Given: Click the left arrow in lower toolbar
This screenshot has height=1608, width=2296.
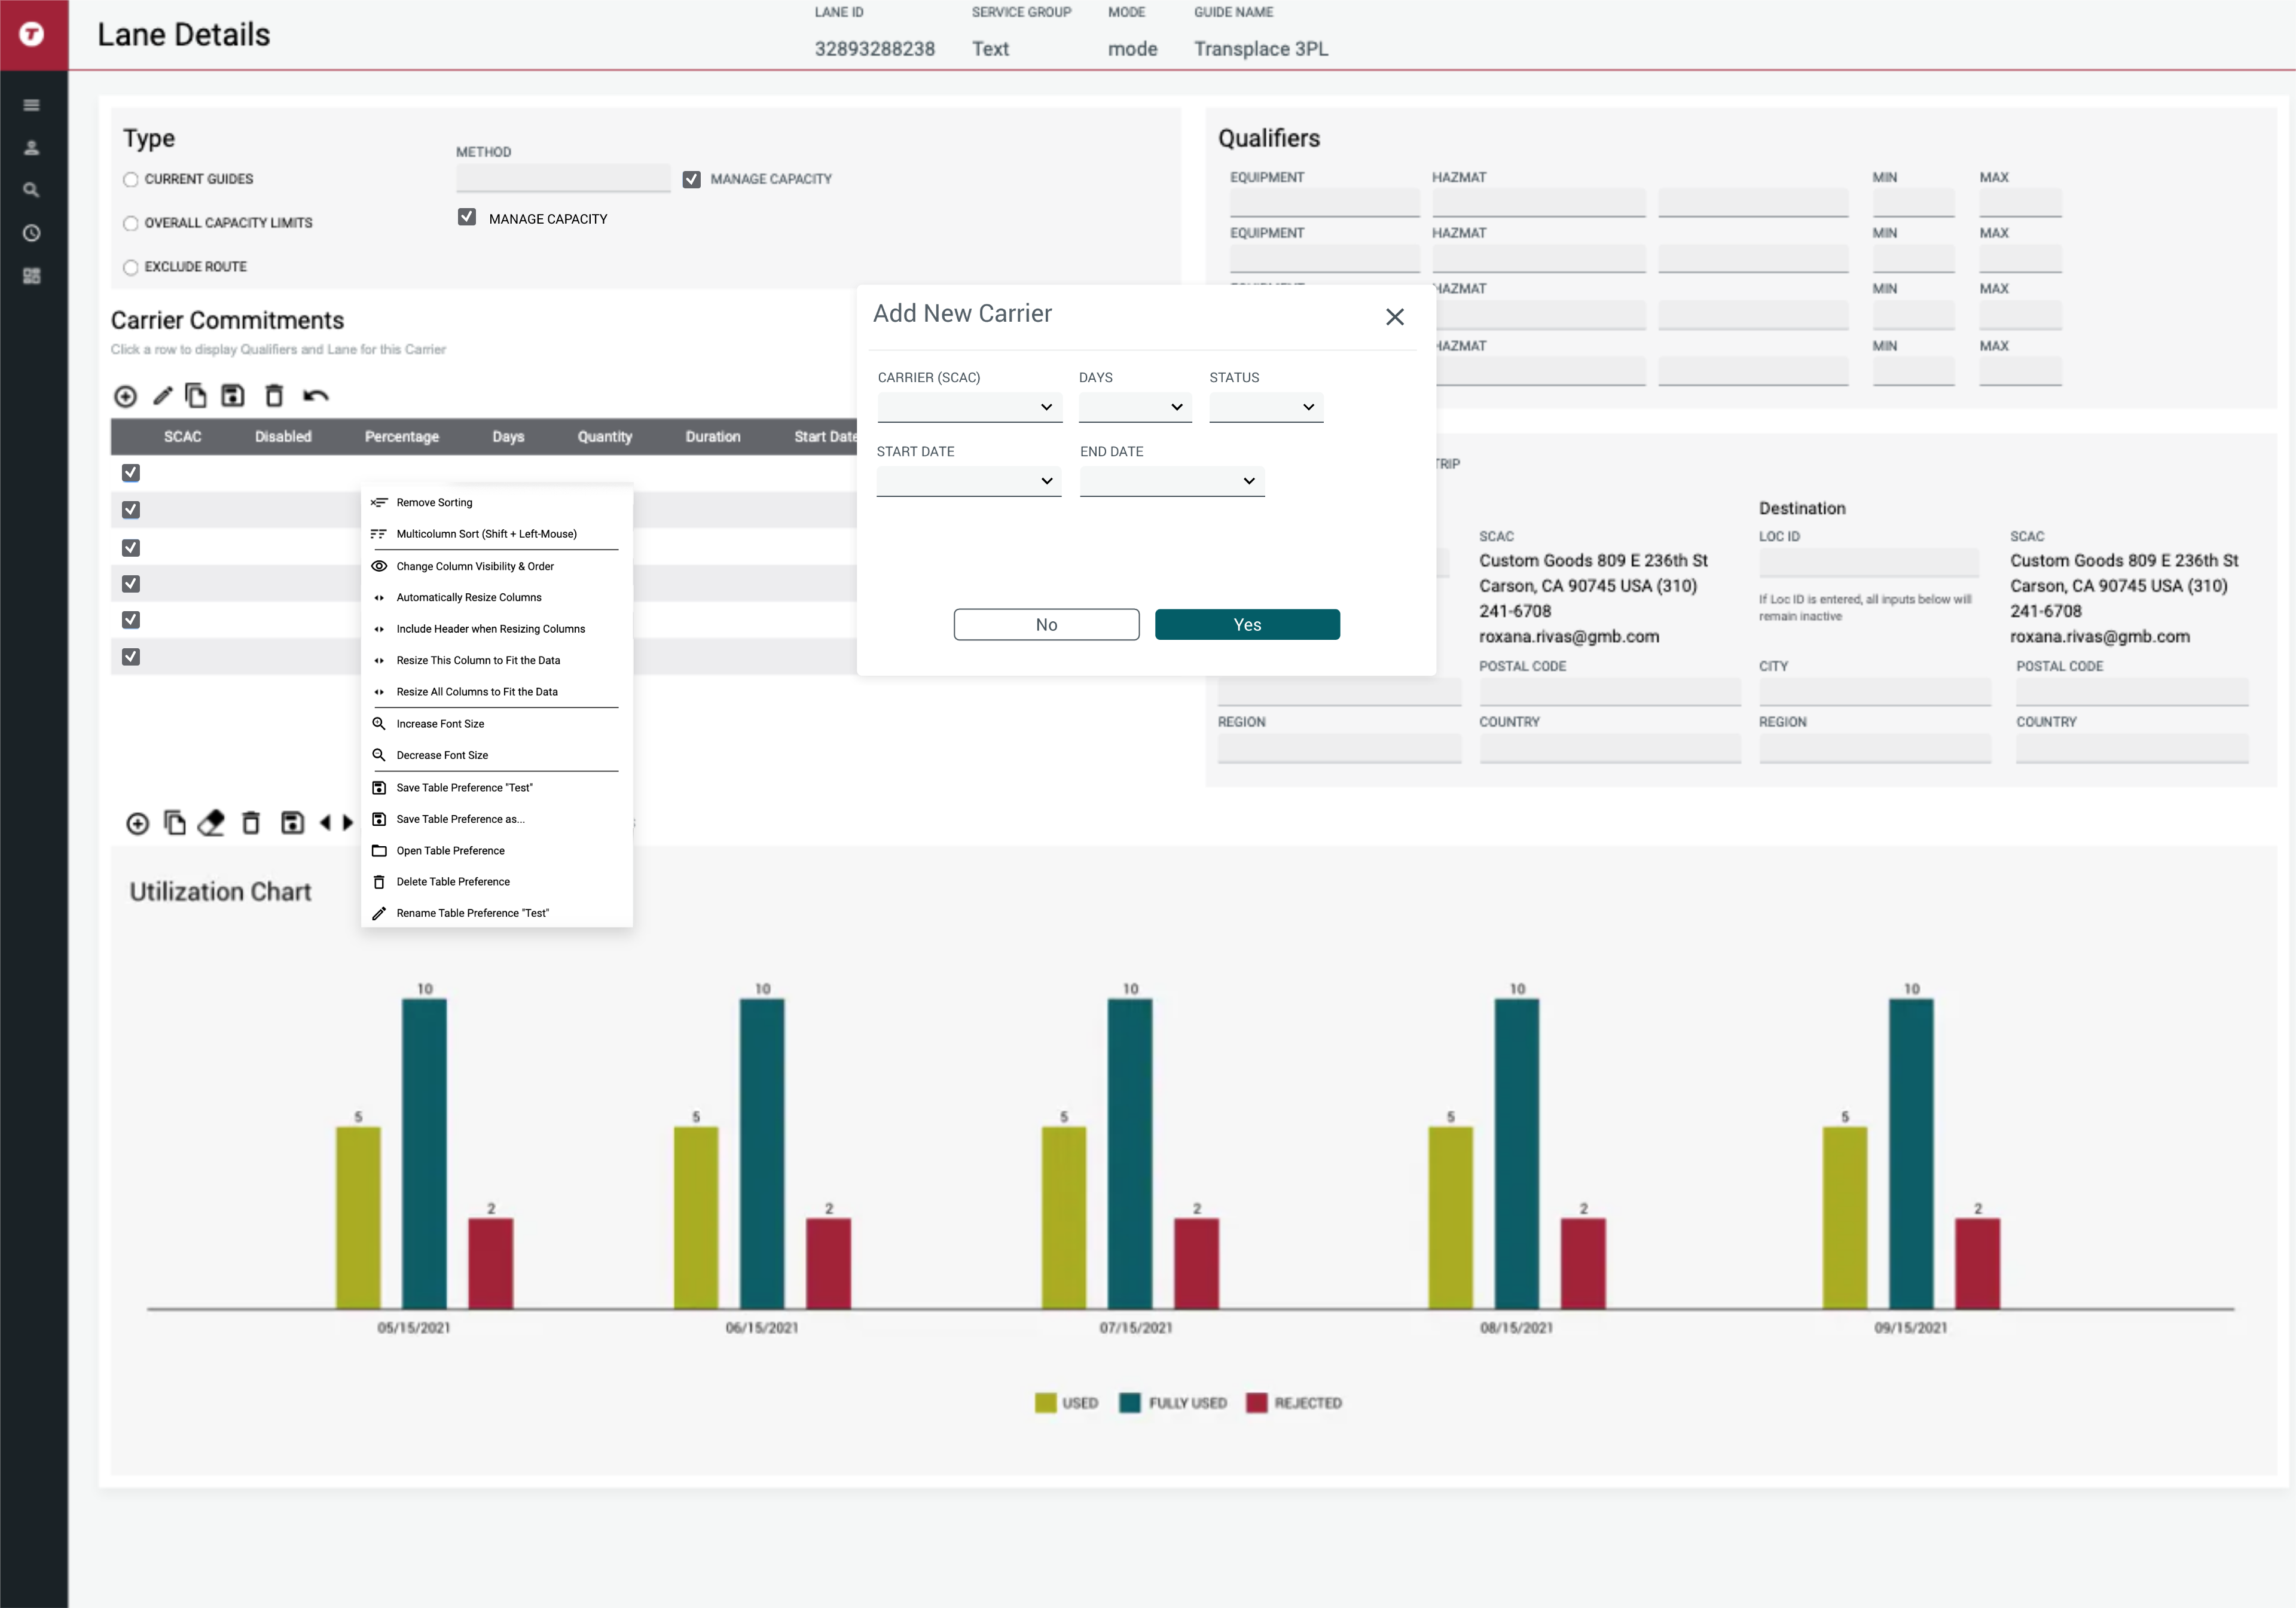Looking at the screenshot, I should click(x=325, y=823).
